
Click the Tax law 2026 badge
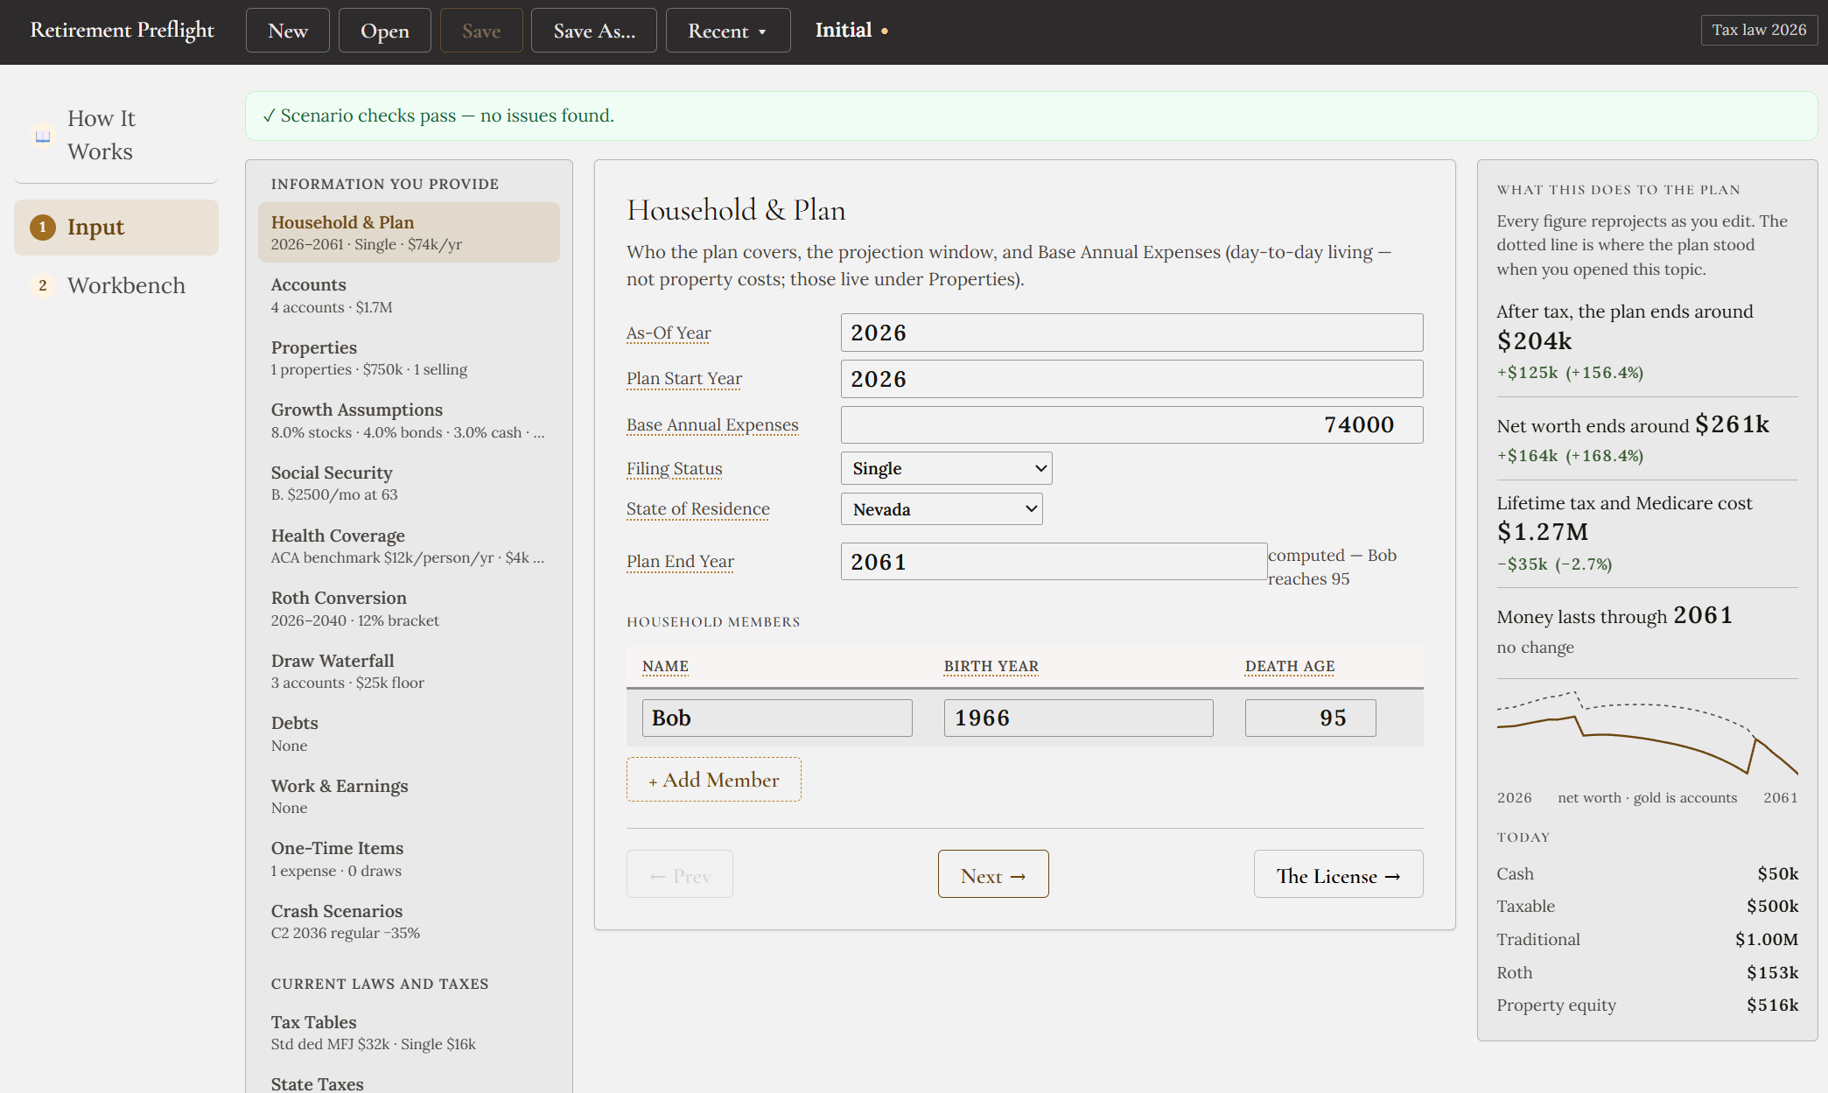(x=1759, y=30)
